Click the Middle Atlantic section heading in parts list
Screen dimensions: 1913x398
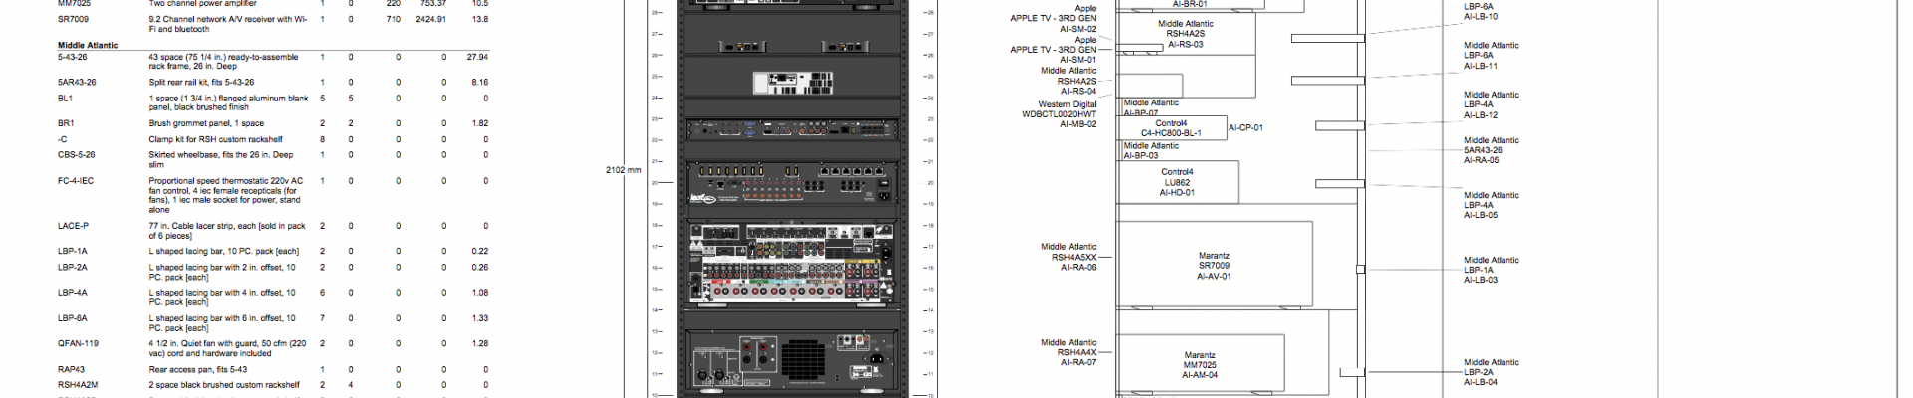tap(88, 45)
